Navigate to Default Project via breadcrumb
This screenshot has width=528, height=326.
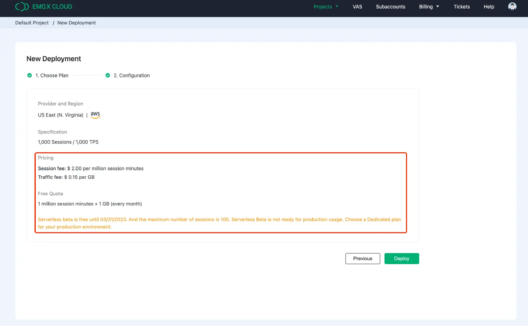[32, 23]
